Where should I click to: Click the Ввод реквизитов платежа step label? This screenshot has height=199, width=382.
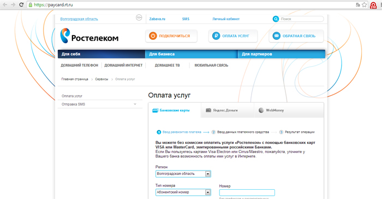[182, 132]
